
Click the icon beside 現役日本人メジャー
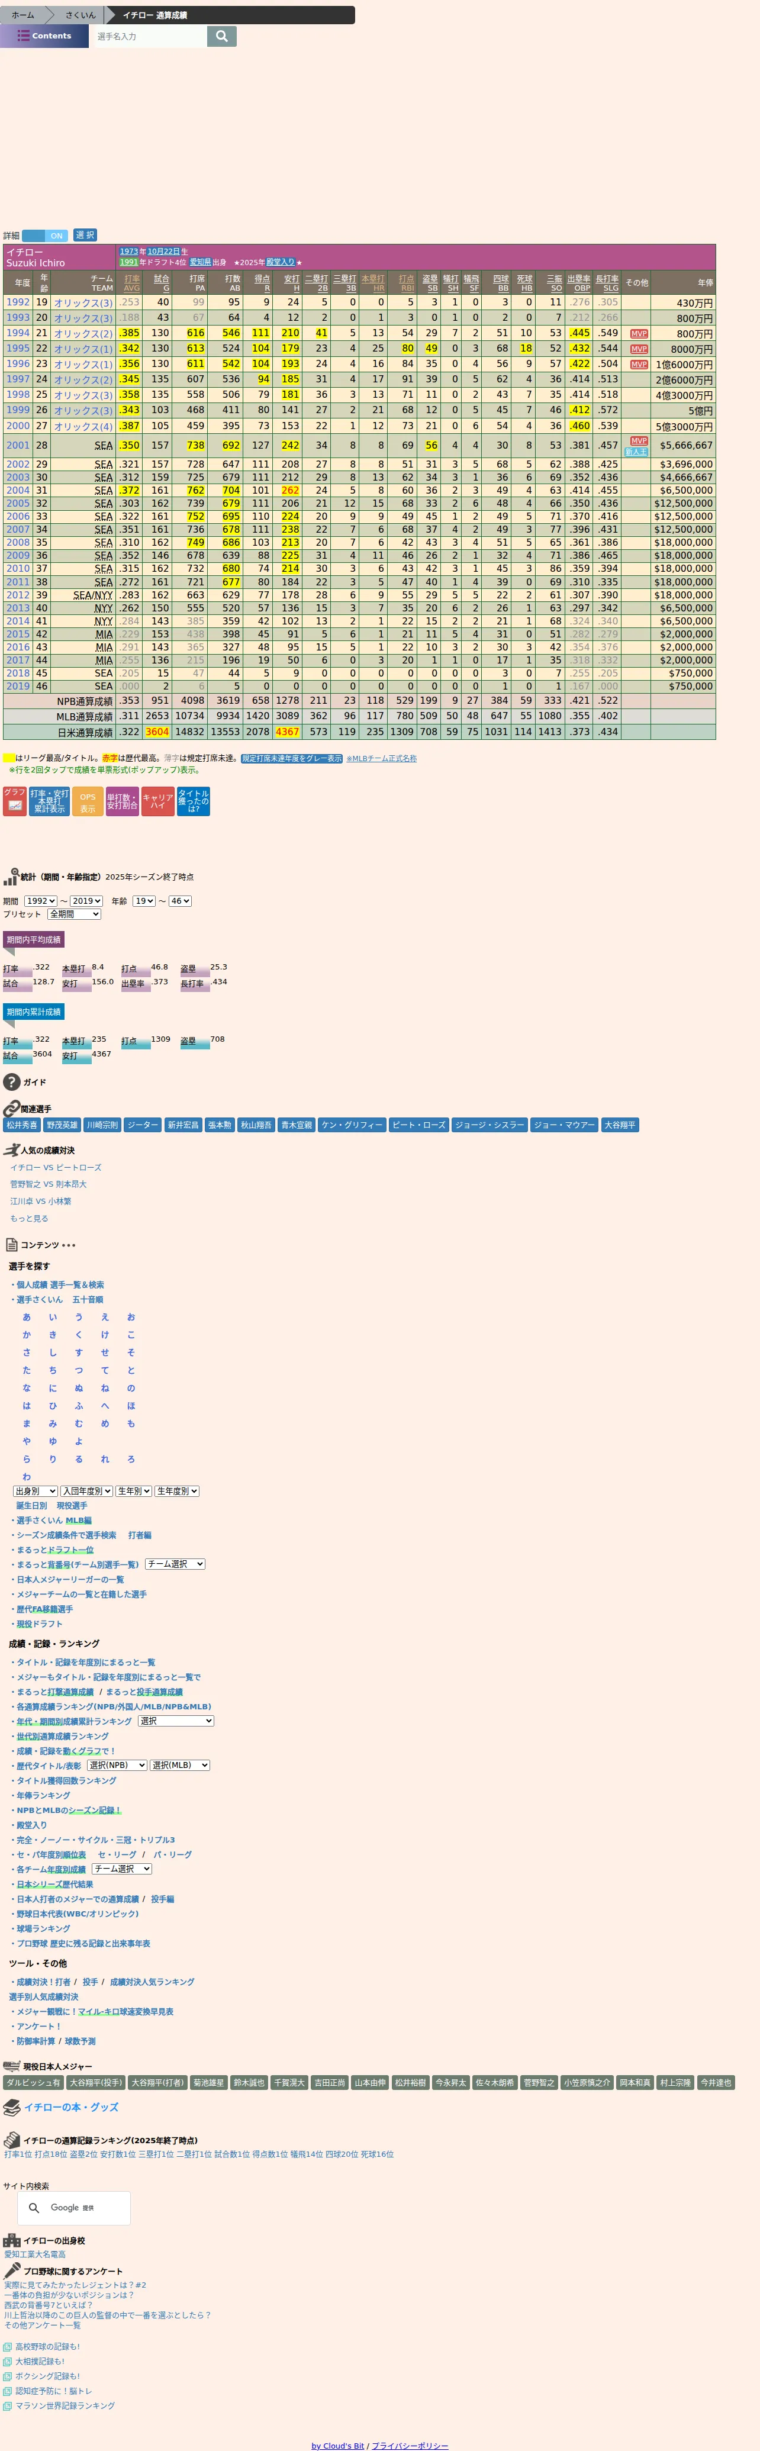pyautogui.click(x=11, y=2066)
